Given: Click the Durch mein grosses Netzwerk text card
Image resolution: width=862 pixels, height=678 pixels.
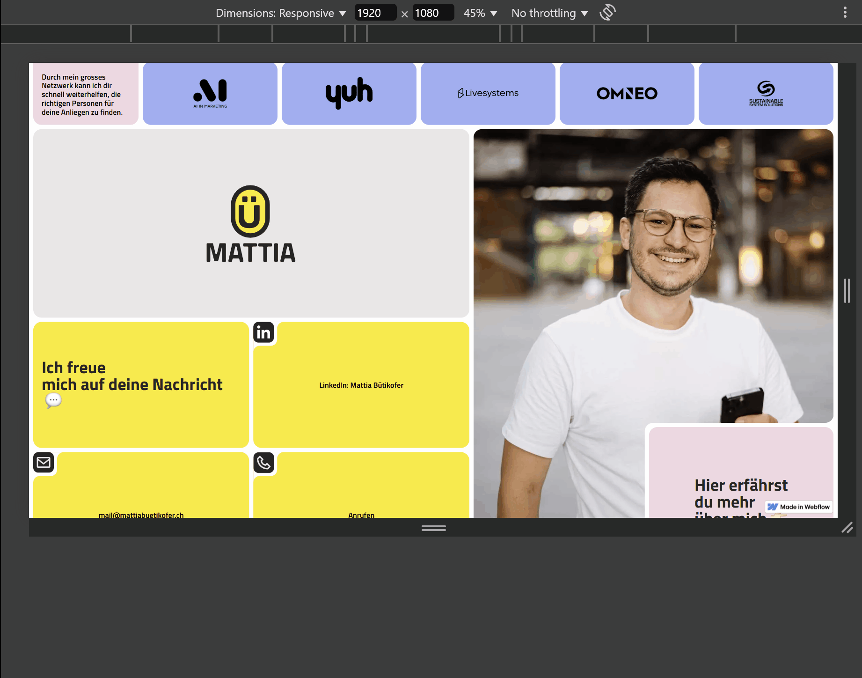Looking at the screenshot, I should 86,94.
